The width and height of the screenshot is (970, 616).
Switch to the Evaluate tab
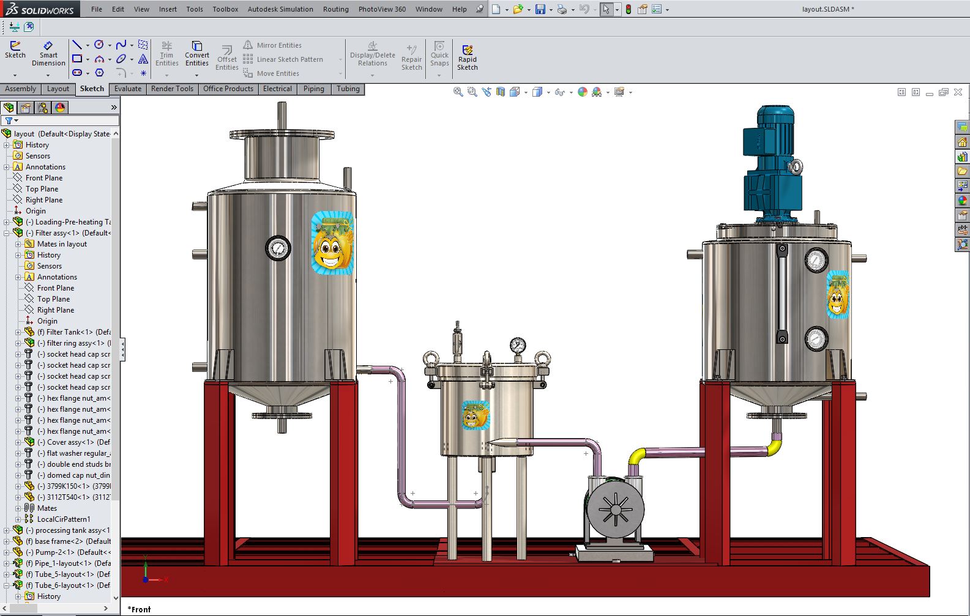pos(127,89)
